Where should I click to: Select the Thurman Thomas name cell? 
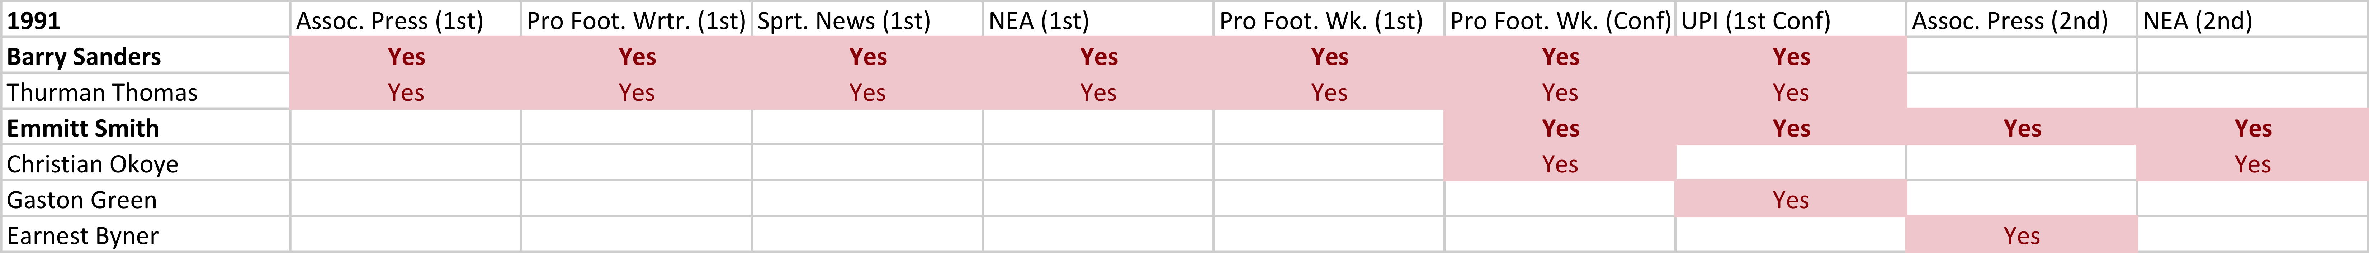[x=145, y=92]
